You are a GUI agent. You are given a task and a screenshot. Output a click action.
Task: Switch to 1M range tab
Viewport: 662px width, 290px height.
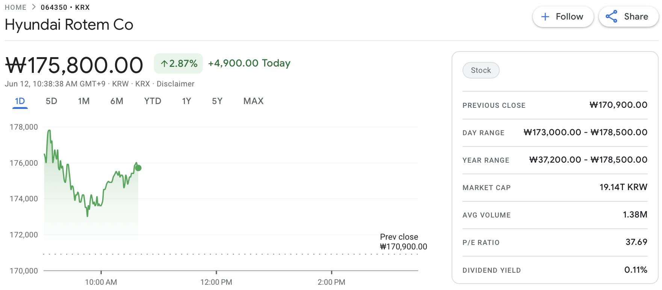click(x=84, y=101)
